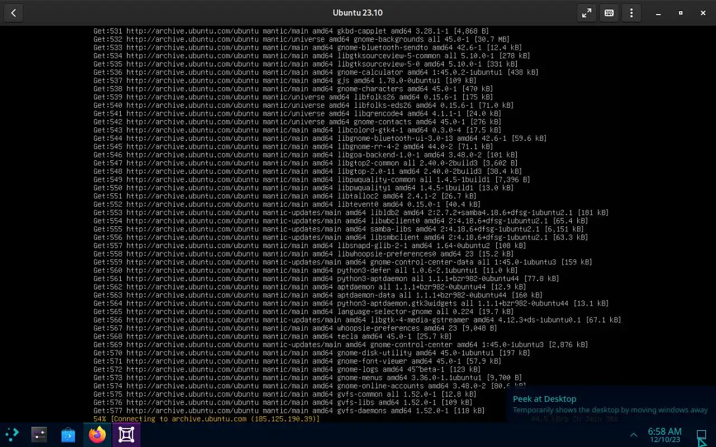Enter fullscreen mode for the Ubuntu 23.10 box
Image resolution: width=716 pixels, height=447 pixels.
(587, 13)
